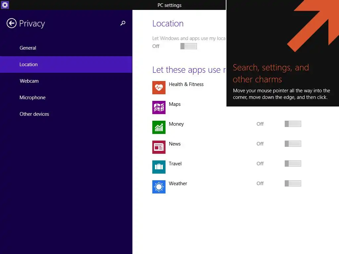Open the General privacy section
Screen dimensions: 339x254
pyautogui.click(x=66, y=48)
